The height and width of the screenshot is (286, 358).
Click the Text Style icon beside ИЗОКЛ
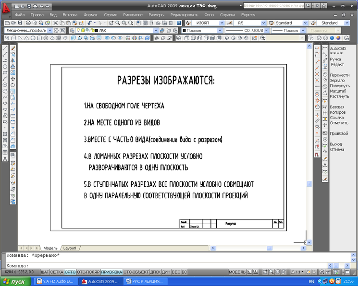(188, 23)
